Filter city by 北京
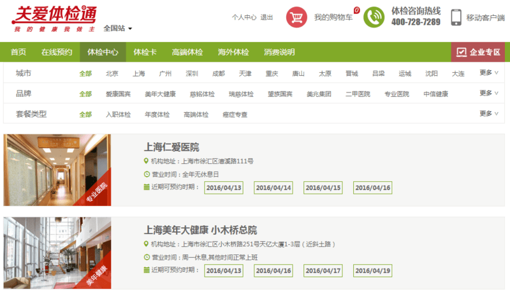This screenshot has width=510, height=294. (x=112, y=73)
